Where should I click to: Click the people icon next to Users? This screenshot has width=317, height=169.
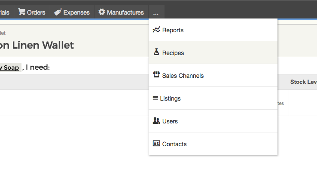coord(156,121)
